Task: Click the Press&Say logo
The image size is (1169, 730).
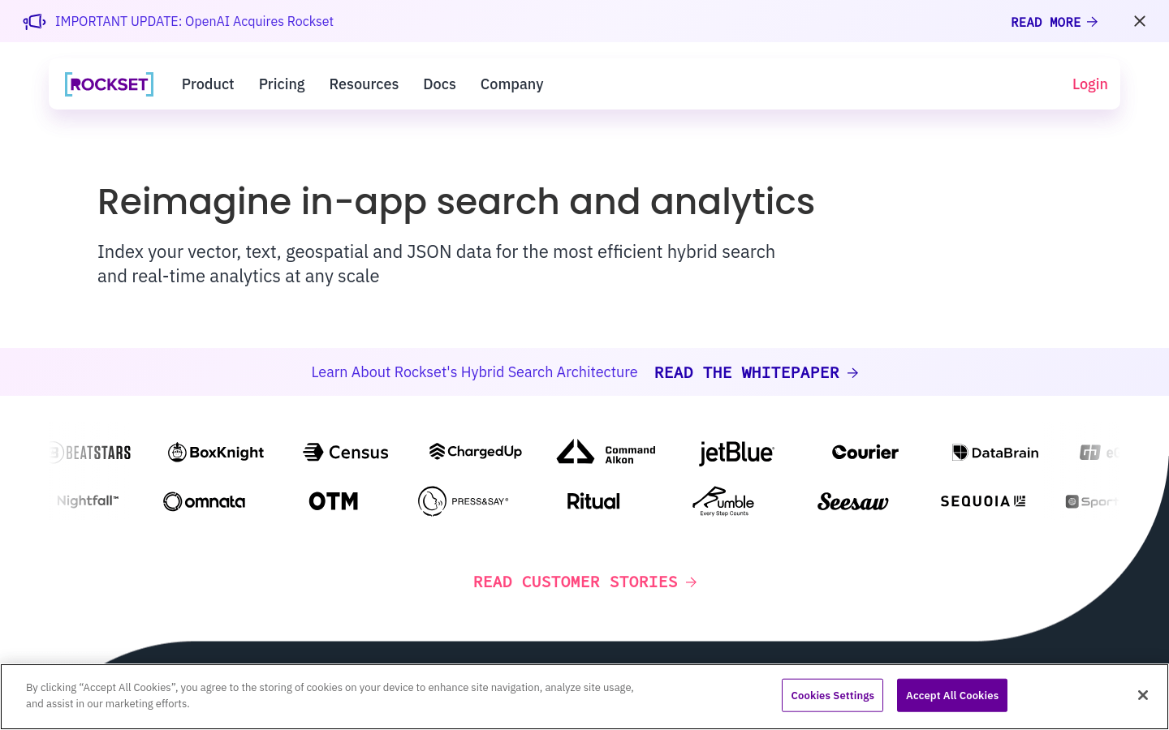Action: tap(464, 501)
